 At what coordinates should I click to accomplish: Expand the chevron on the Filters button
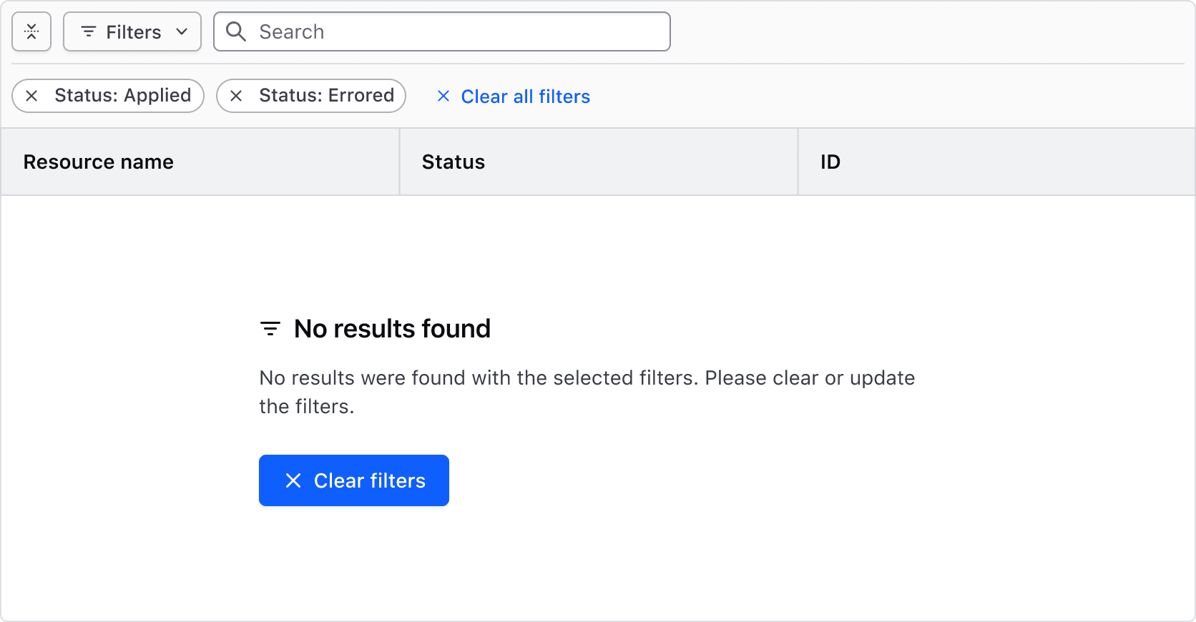(182, 31)
